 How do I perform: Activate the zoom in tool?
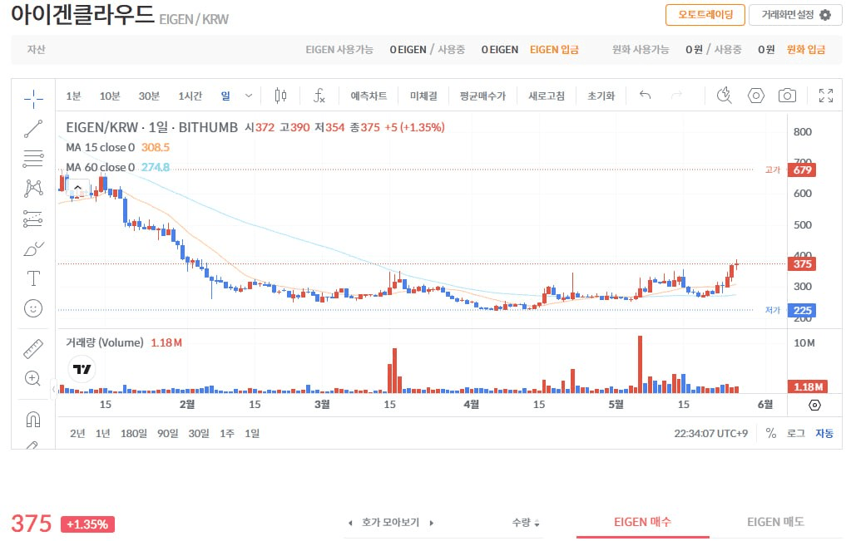click(x=33, y=378)
